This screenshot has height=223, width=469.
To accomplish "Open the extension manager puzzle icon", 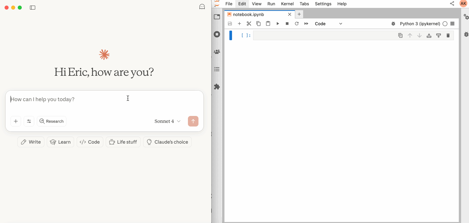I will point(217,86).
